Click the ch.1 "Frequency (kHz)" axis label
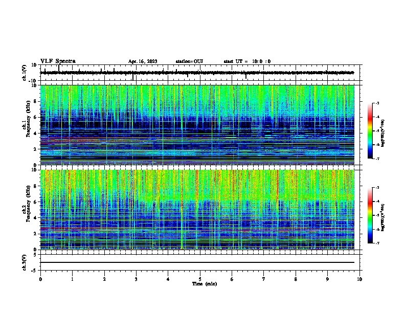This screenshot has height=313, width=405. coord(28,119)
